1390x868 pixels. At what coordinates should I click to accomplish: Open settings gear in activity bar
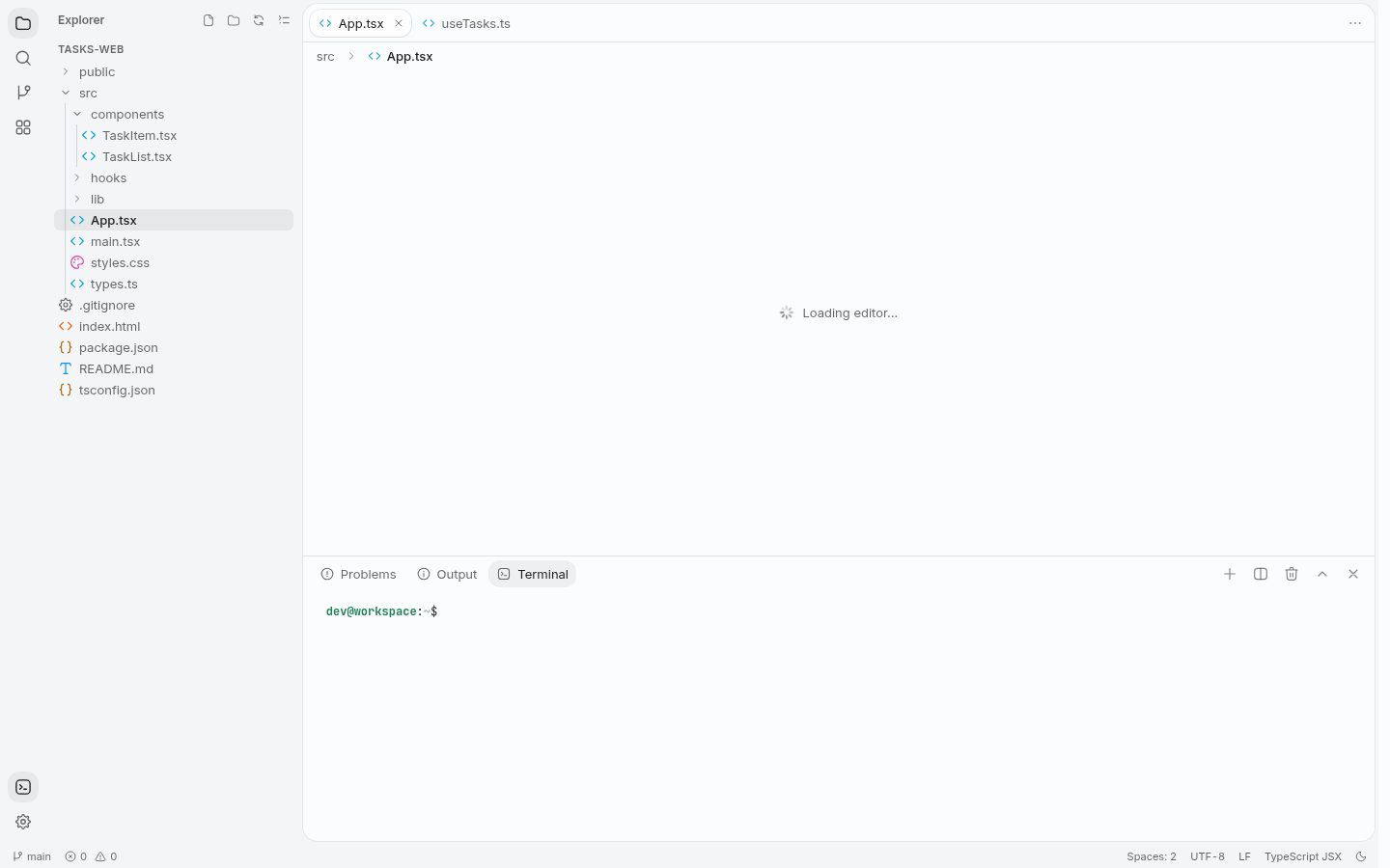[x=23, y=822]
